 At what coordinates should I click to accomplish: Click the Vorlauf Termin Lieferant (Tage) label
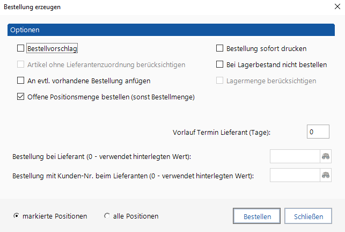coord(222,132)
